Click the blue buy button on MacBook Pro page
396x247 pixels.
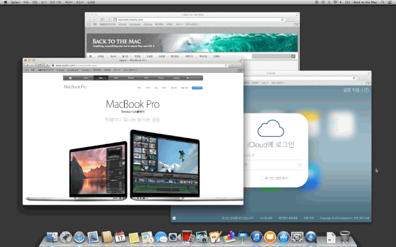(x=197, y=88)
